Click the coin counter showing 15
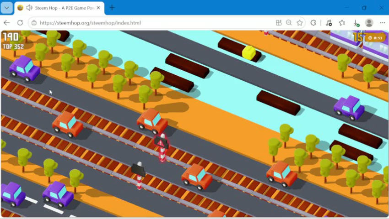This screenshot has width=389, height=219. 357,37
